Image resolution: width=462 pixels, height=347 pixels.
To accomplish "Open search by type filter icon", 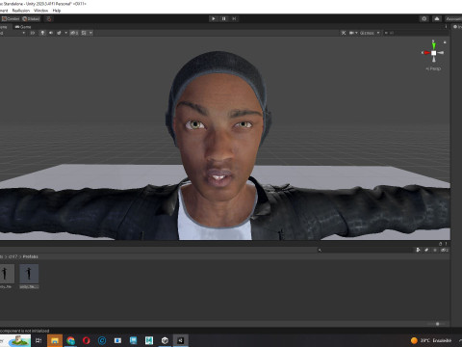I will click(x=418, y=250).
